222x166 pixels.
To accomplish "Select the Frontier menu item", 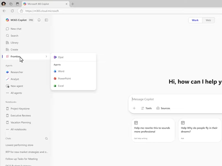I will (x=26, y=57).
